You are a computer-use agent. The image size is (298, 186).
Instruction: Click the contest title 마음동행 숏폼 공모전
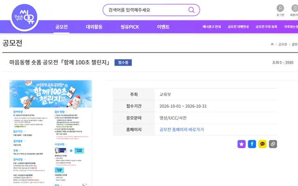click(60, 62)
